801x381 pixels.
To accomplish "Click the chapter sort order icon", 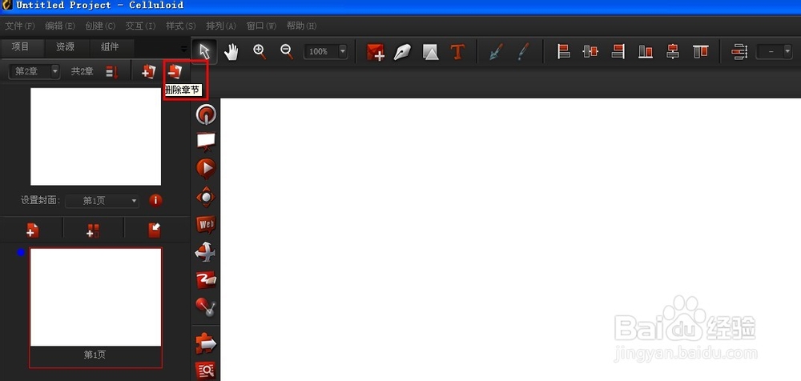I will (x=112, y=72).
